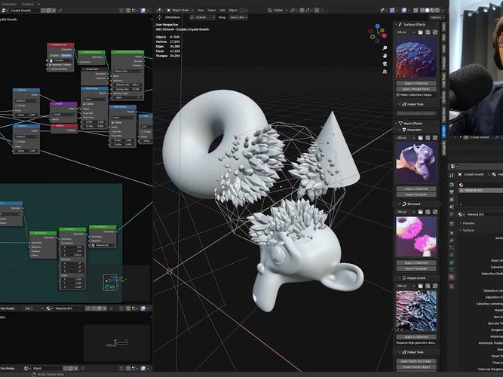Switch perspective/orthographic grid icon in viewport
This screenshot has height=377, width=503.
(385, 72)
